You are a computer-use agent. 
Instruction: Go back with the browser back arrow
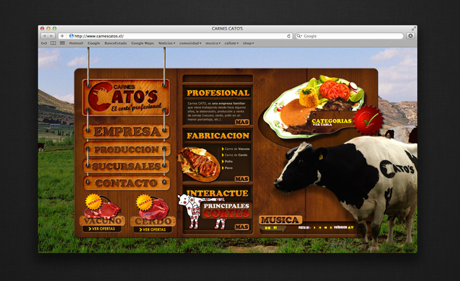44,36
